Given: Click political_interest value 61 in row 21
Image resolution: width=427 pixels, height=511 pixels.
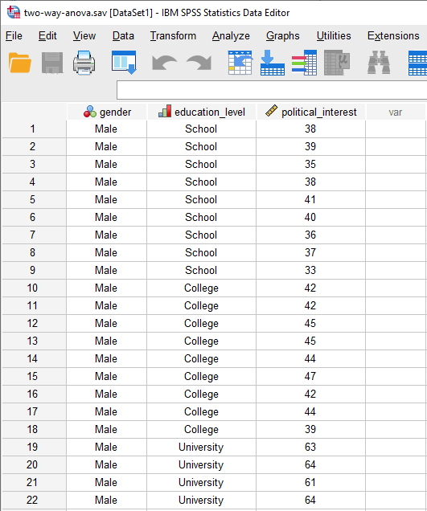Looking at the screenshot, I should (310, 482).
